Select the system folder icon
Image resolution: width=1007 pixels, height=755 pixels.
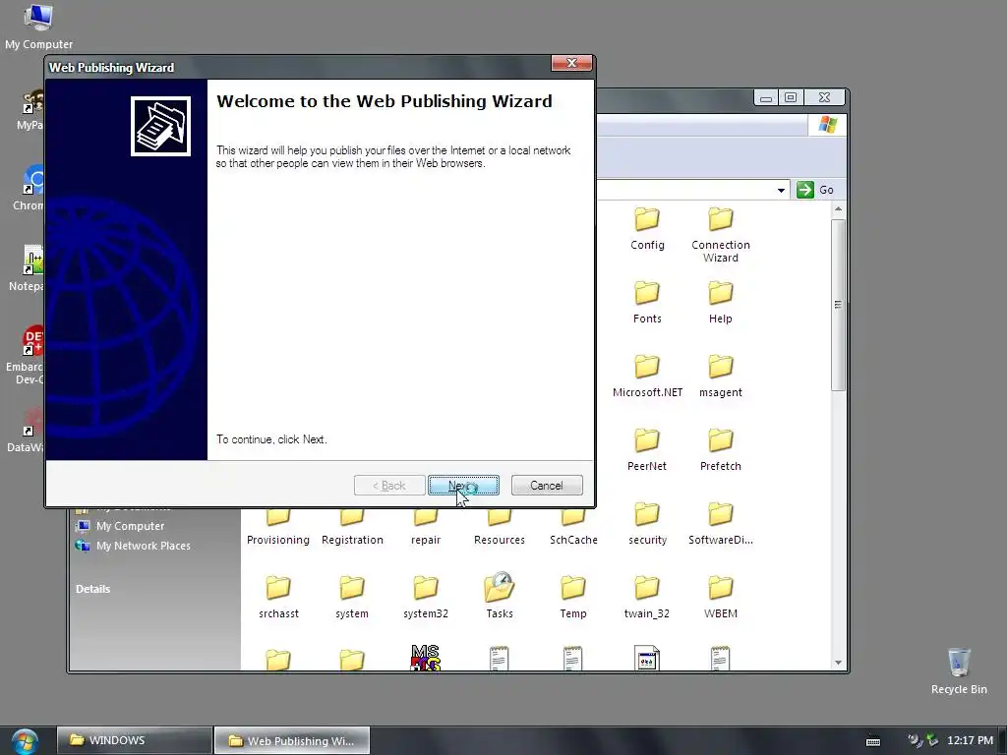tap(352, 588)
